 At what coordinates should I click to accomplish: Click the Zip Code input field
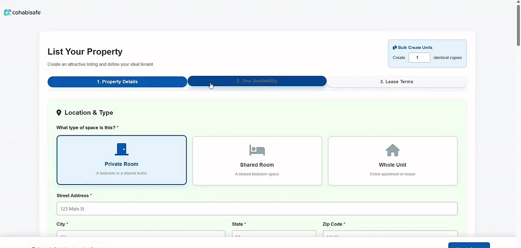390,234
